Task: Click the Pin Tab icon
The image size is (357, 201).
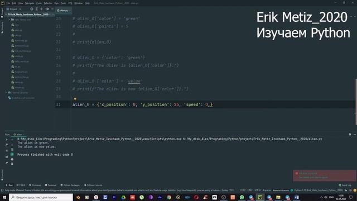Action: [x=7, y=163]
